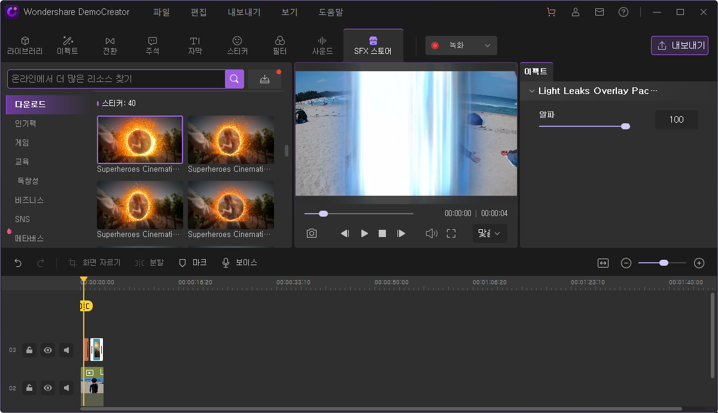Select the first Superheroes Cinematic sticker thumbnail
This screenshot has height=413, width=718.
[x=139, y=139]
